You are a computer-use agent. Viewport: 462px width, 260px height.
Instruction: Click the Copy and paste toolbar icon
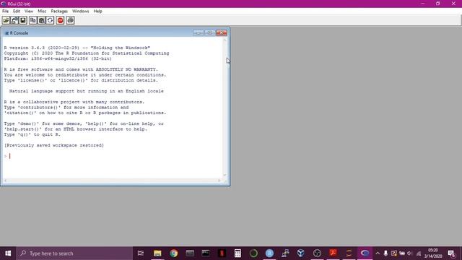pyautogui.click(x=50, y=20)
